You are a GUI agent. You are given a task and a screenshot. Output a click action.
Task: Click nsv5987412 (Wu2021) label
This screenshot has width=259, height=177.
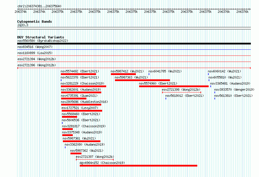(127, 71)
